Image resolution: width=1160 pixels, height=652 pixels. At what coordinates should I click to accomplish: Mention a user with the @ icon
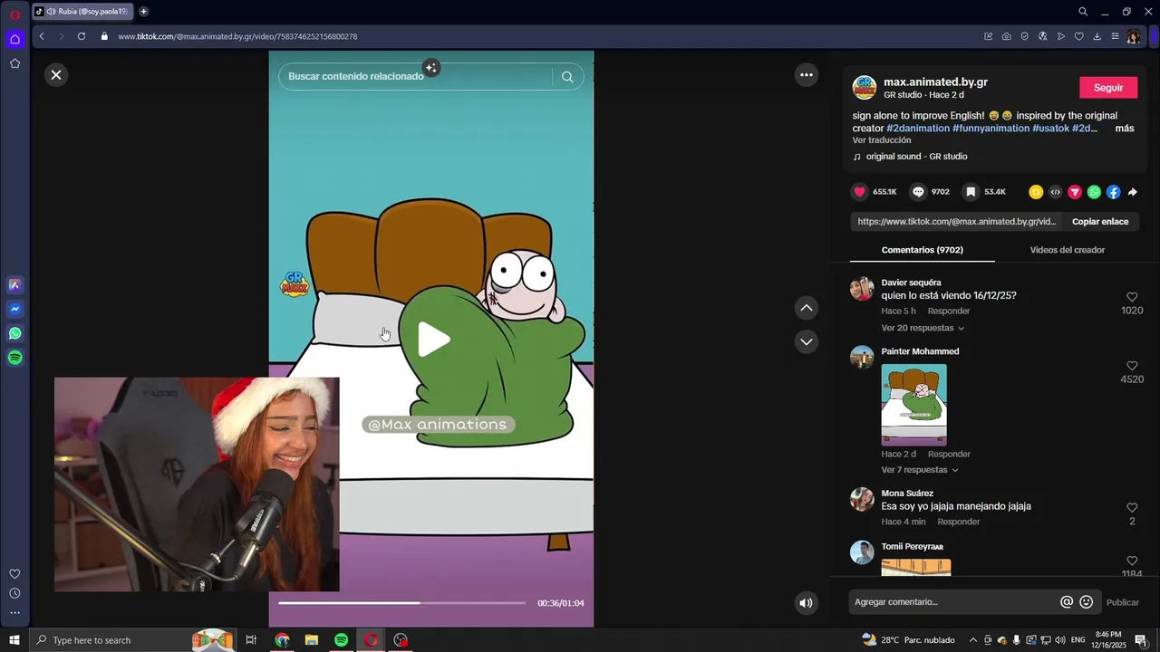click(x=1067, y=602)
